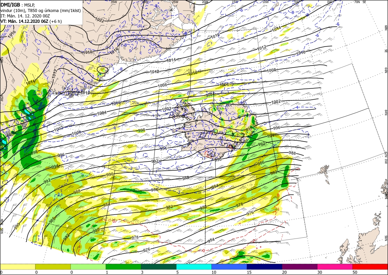Click legend value label "50"

pos(354,272)
